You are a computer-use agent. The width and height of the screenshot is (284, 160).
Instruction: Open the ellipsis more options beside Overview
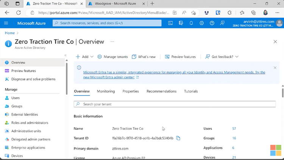pyautogui.click(x=112, y=42)
